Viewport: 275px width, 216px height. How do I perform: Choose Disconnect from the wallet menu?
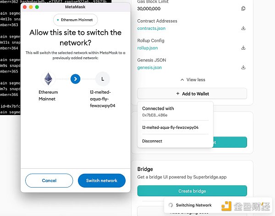tap(152, 141)
